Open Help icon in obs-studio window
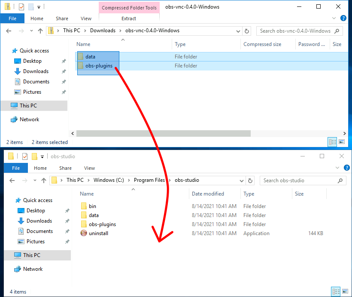352x297 pixels. click(x=346, y=168)
